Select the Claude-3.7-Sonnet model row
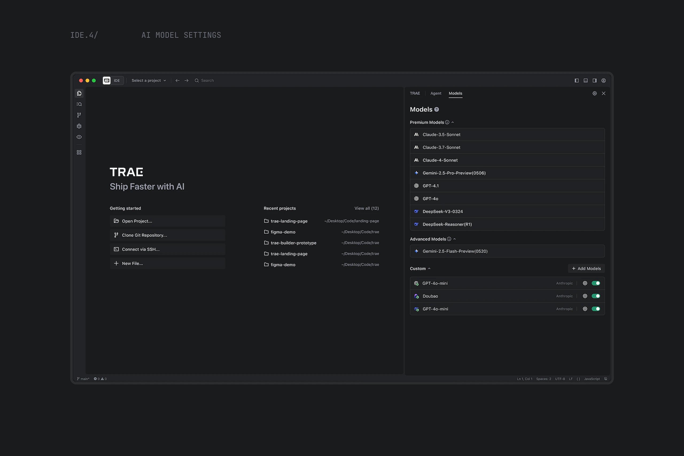The width and height of the screenshot is (684, 456). click(x=507, y=147)
